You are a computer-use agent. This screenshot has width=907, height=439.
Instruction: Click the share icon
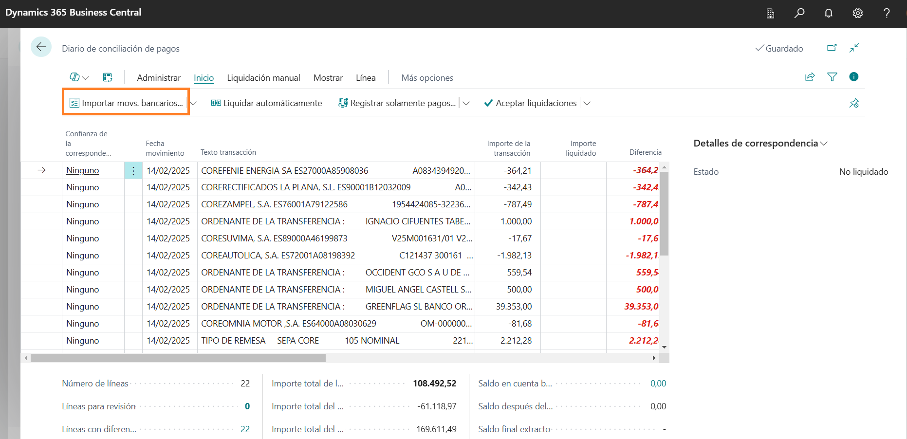(810, 77)
